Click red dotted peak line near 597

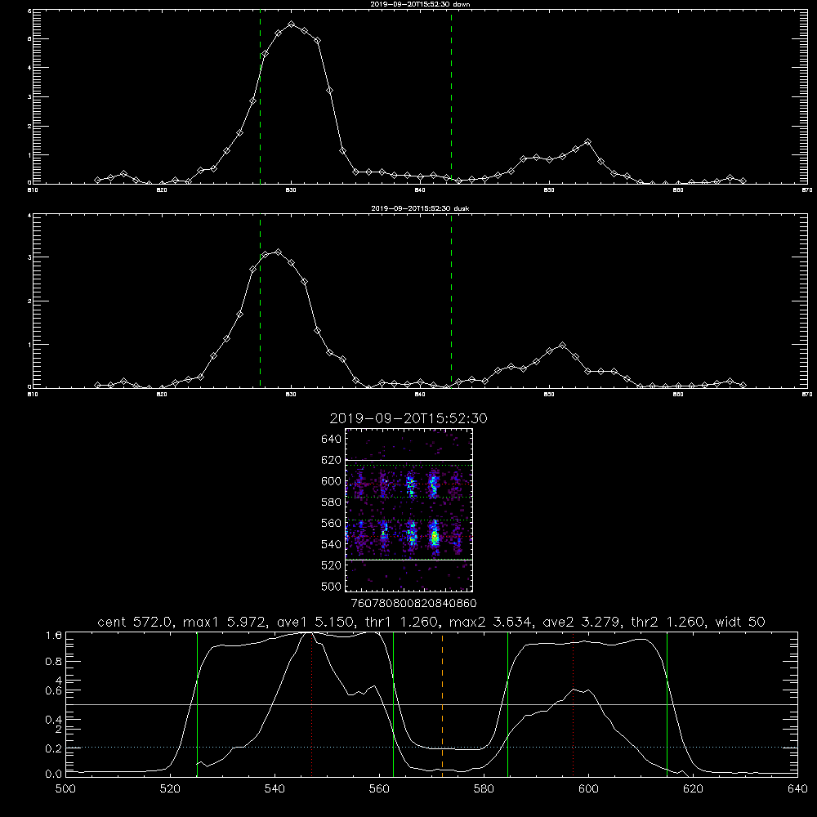pos(574,703)
